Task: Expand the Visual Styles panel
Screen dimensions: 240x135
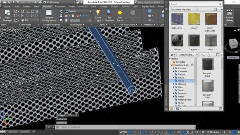Action: coord(77,25)
